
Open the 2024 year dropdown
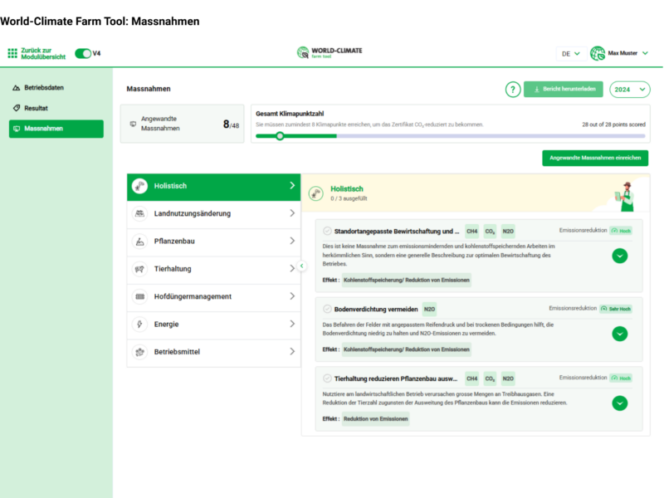pyautogui.click(x=630, y=90)
